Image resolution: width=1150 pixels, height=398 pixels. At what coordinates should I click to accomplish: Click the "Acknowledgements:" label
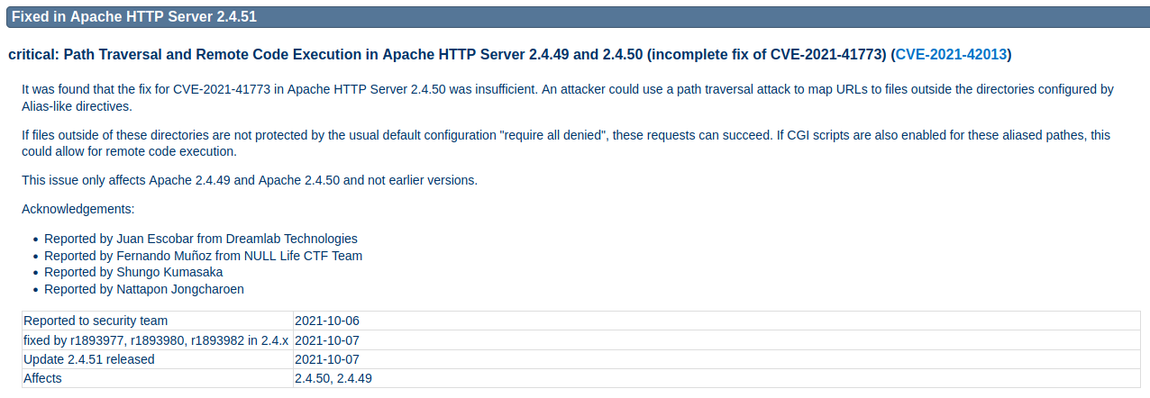(78, 209)
